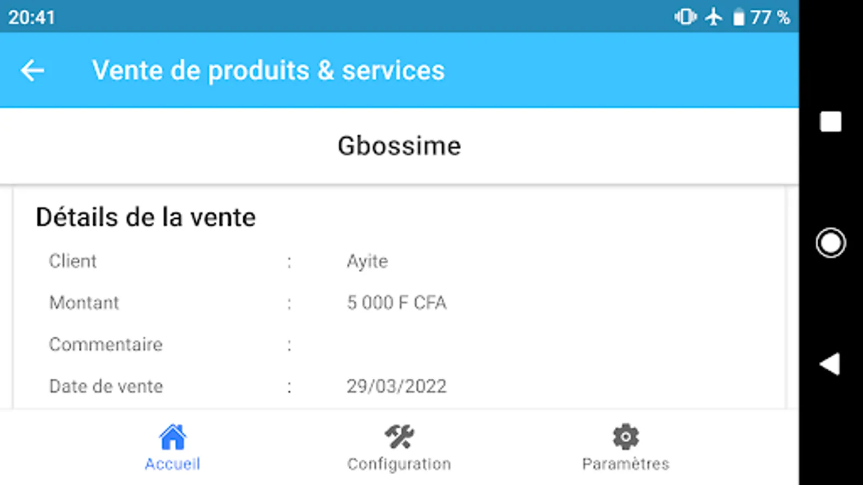
Task: Open the Paramètres gear icon
Action: (x=626, y=437)
